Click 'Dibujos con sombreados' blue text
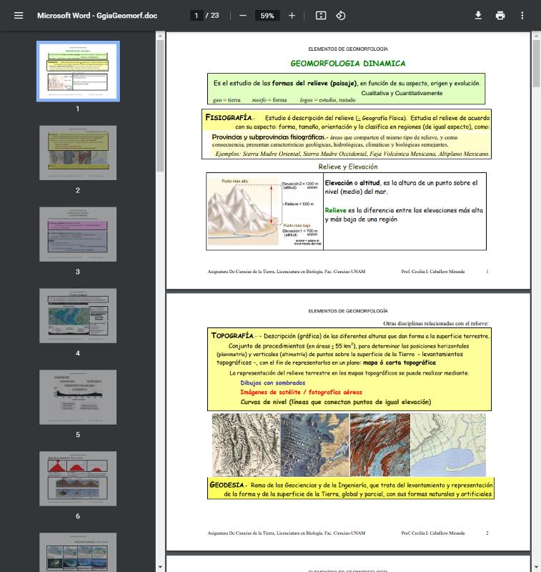 coord(273,383)
